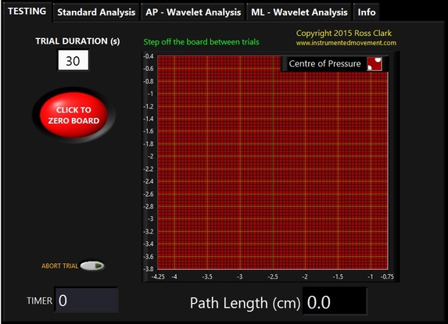This screenshot has width=448, height=324.
Task: Click the Timer display field
Action: [86, 300]
